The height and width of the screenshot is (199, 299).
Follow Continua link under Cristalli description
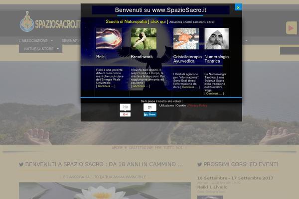pyautogui.click(x=190, y=87)
